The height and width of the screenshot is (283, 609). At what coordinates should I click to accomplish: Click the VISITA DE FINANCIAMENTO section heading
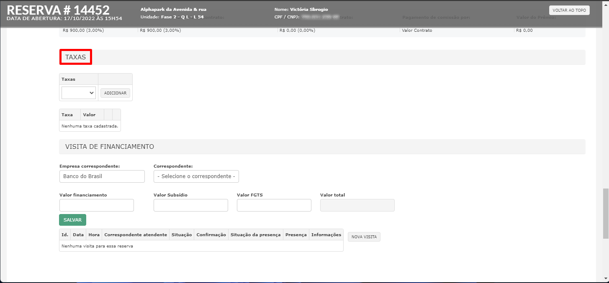coord(110,147)
